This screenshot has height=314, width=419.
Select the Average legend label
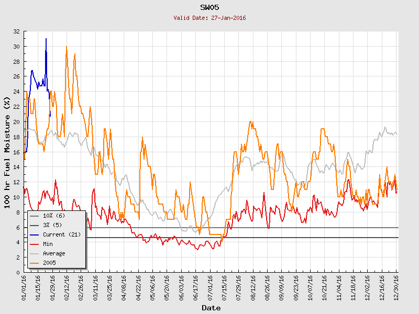pos(54,253)
